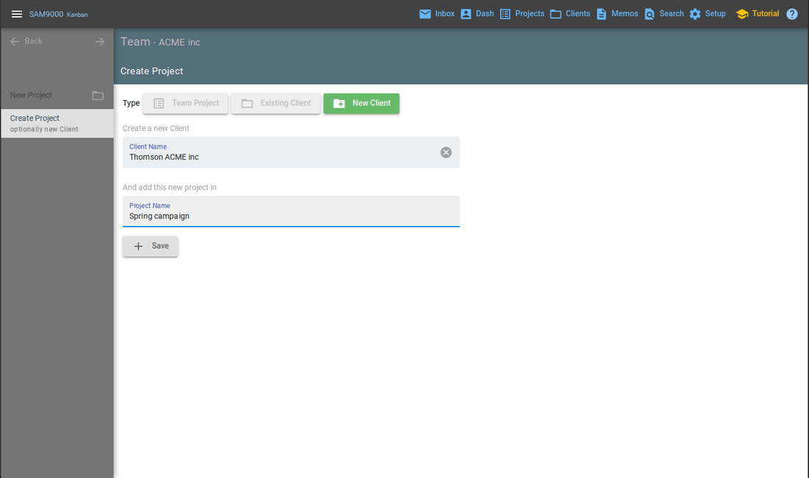Click the Projects list icon
The width and height of the screenshot is (809, 478).
tap(505, 14)
